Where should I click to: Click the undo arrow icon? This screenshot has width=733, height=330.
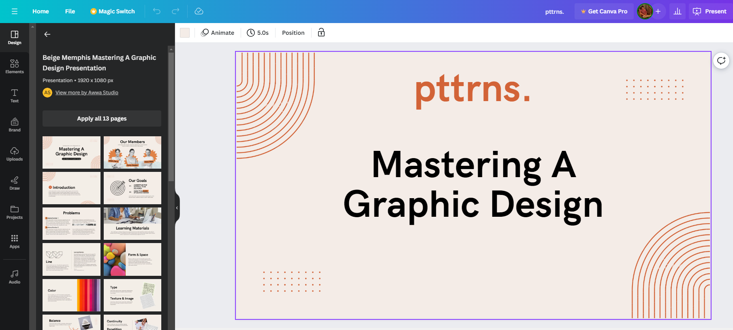point(157,11)
